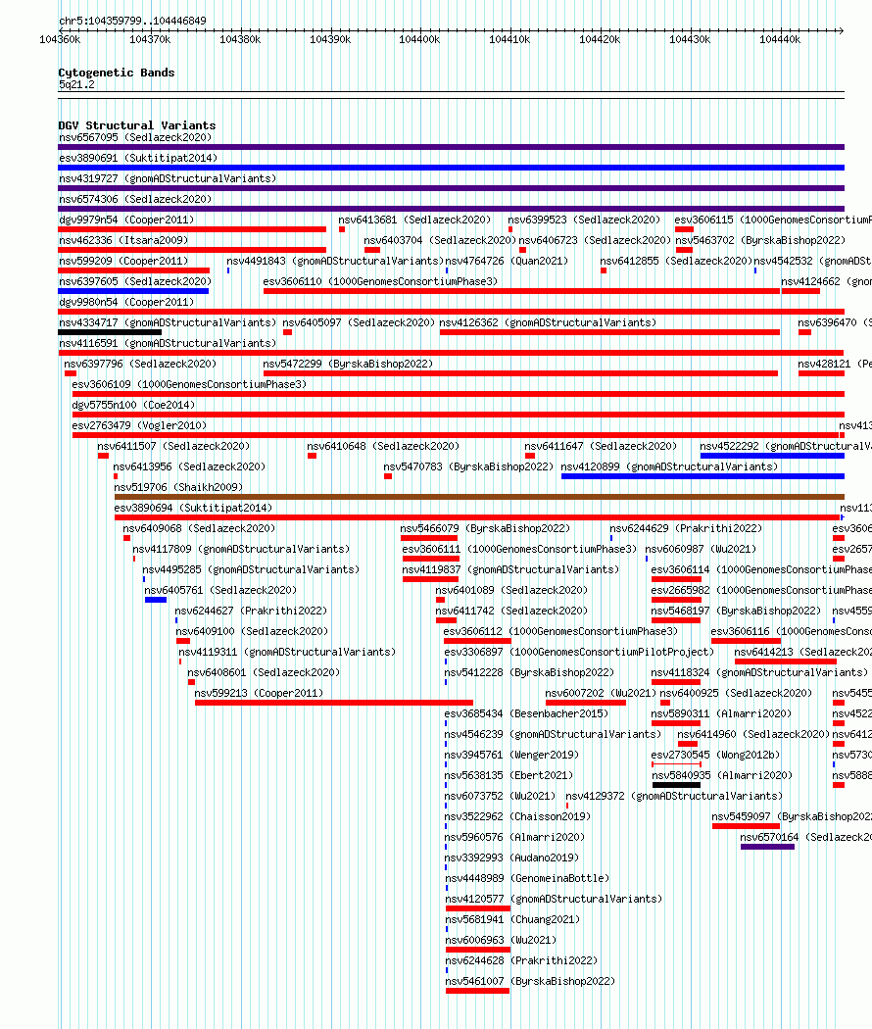Click nsv4448989 (GenomeinaBottle) label
This screenshot has height=1029, width=872.
527,878
